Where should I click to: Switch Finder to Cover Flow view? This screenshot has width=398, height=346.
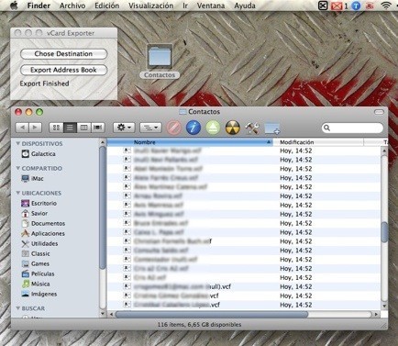(x=98, y=128)
